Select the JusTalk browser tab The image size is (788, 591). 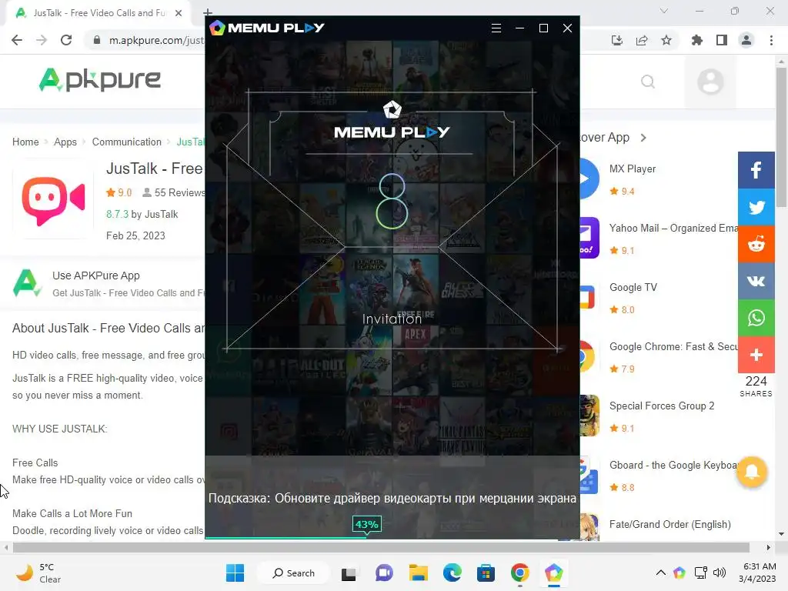(x=98, y=13)
